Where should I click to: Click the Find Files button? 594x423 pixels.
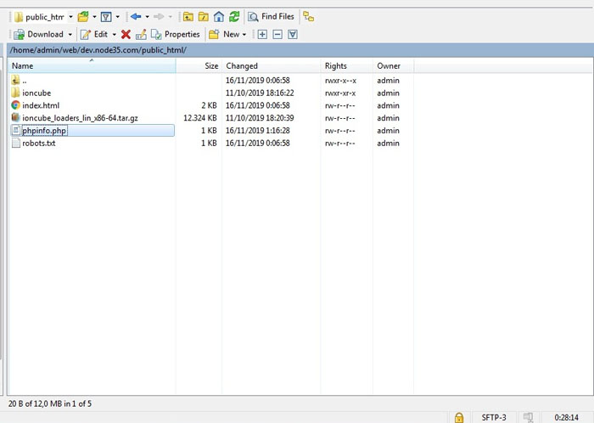pos(271,17)
